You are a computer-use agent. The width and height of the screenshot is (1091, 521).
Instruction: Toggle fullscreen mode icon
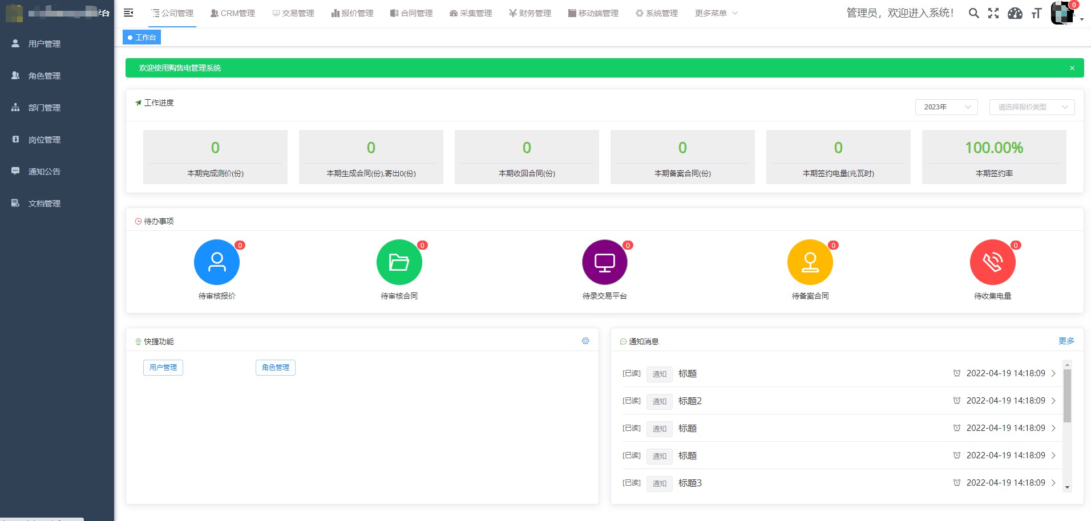[x=993, y=13]
